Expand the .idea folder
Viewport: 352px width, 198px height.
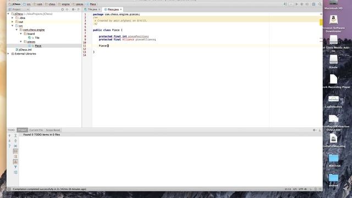13,18
